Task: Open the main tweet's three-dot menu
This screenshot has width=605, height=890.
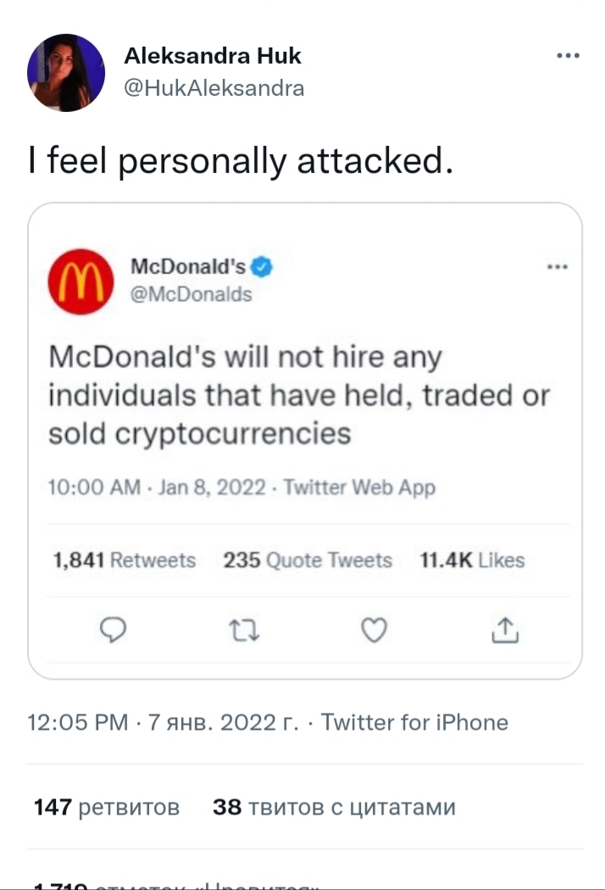Action: [x=567, y=56]
